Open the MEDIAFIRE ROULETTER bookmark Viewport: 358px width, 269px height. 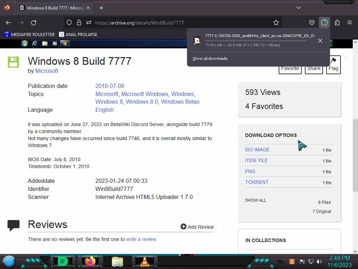click(29, 35)
